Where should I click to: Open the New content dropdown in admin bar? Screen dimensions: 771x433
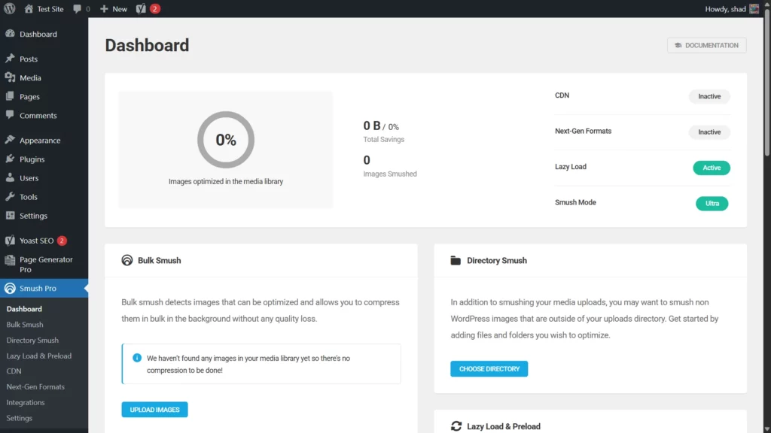pyautogui.click(x=114, y=9)
